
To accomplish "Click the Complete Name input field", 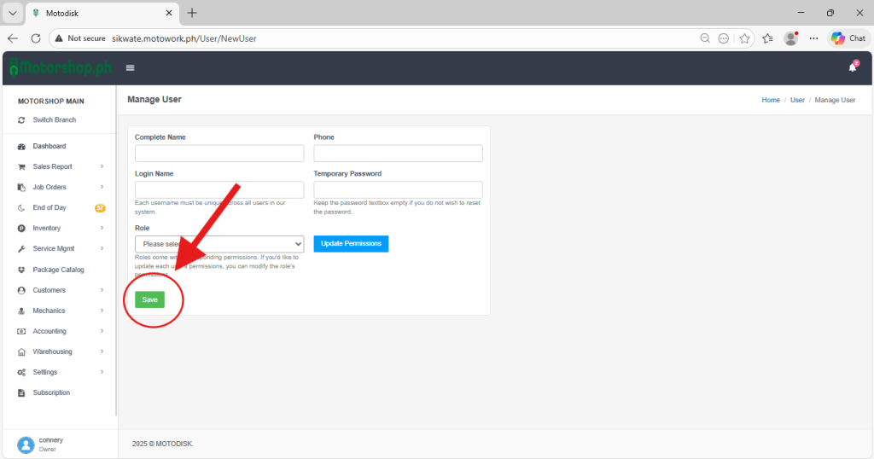I will (x=219, y=154).
